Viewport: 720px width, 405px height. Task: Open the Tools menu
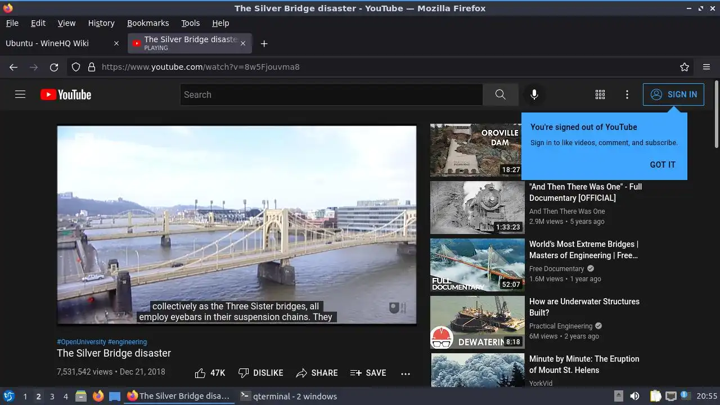pos(191,23)
